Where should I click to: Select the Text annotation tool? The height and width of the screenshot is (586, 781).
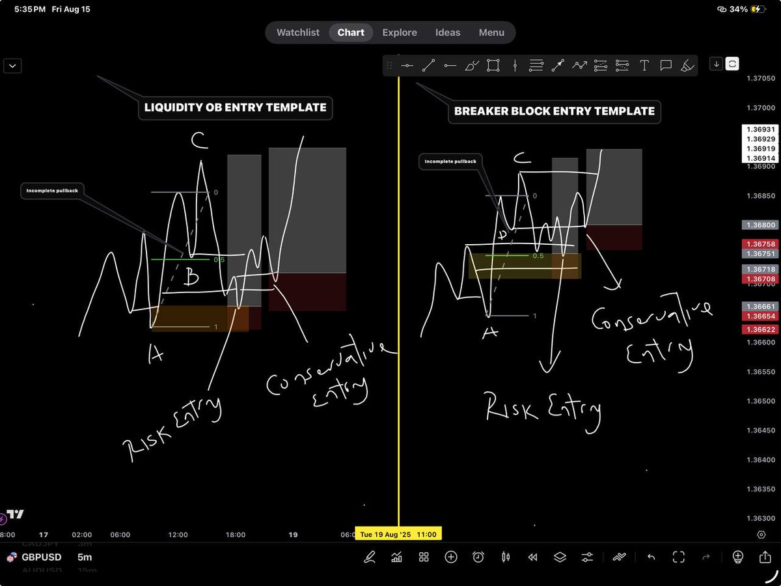click(x=644, y=65)
